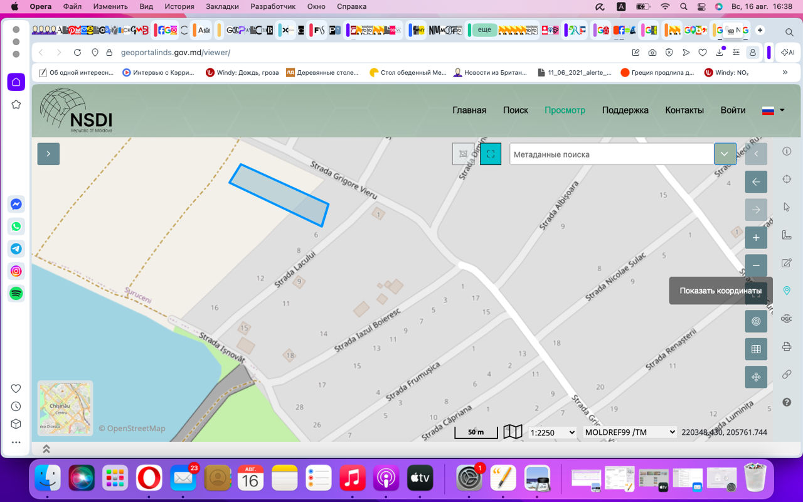Expand the bottom panel double chevron
This screenshot has height=502, width=803.
click(46, 449)
